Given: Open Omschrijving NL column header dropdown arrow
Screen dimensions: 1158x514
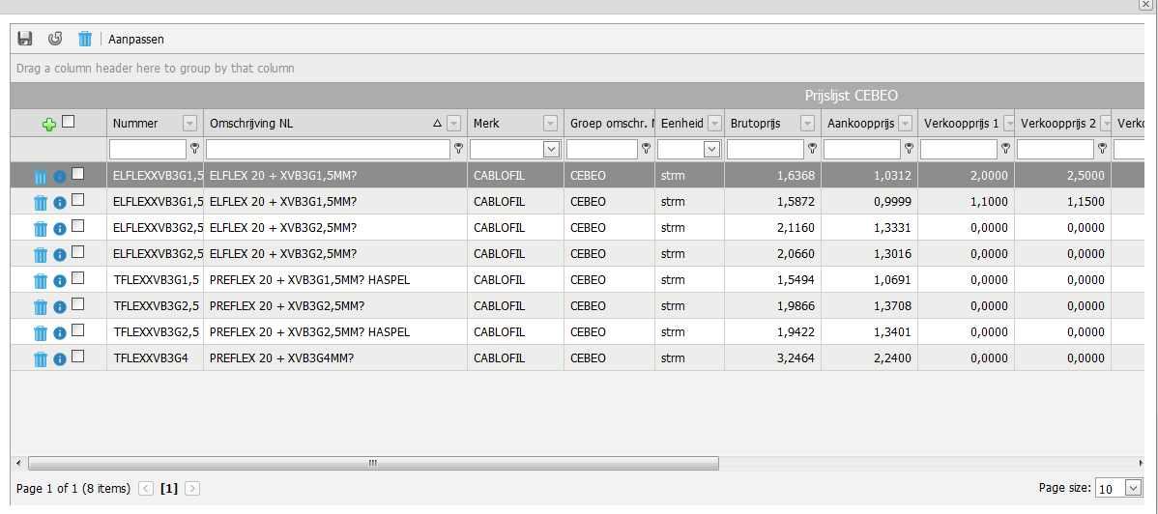Looking at the screenshot, I should click(x=453, y=124).
